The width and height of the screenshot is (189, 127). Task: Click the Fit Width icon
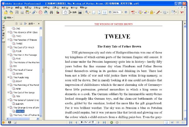pos(105,12)
